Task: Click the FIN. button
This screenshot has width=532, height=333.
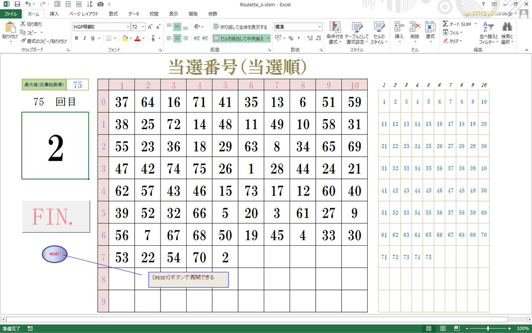Action: pos(56,216)
